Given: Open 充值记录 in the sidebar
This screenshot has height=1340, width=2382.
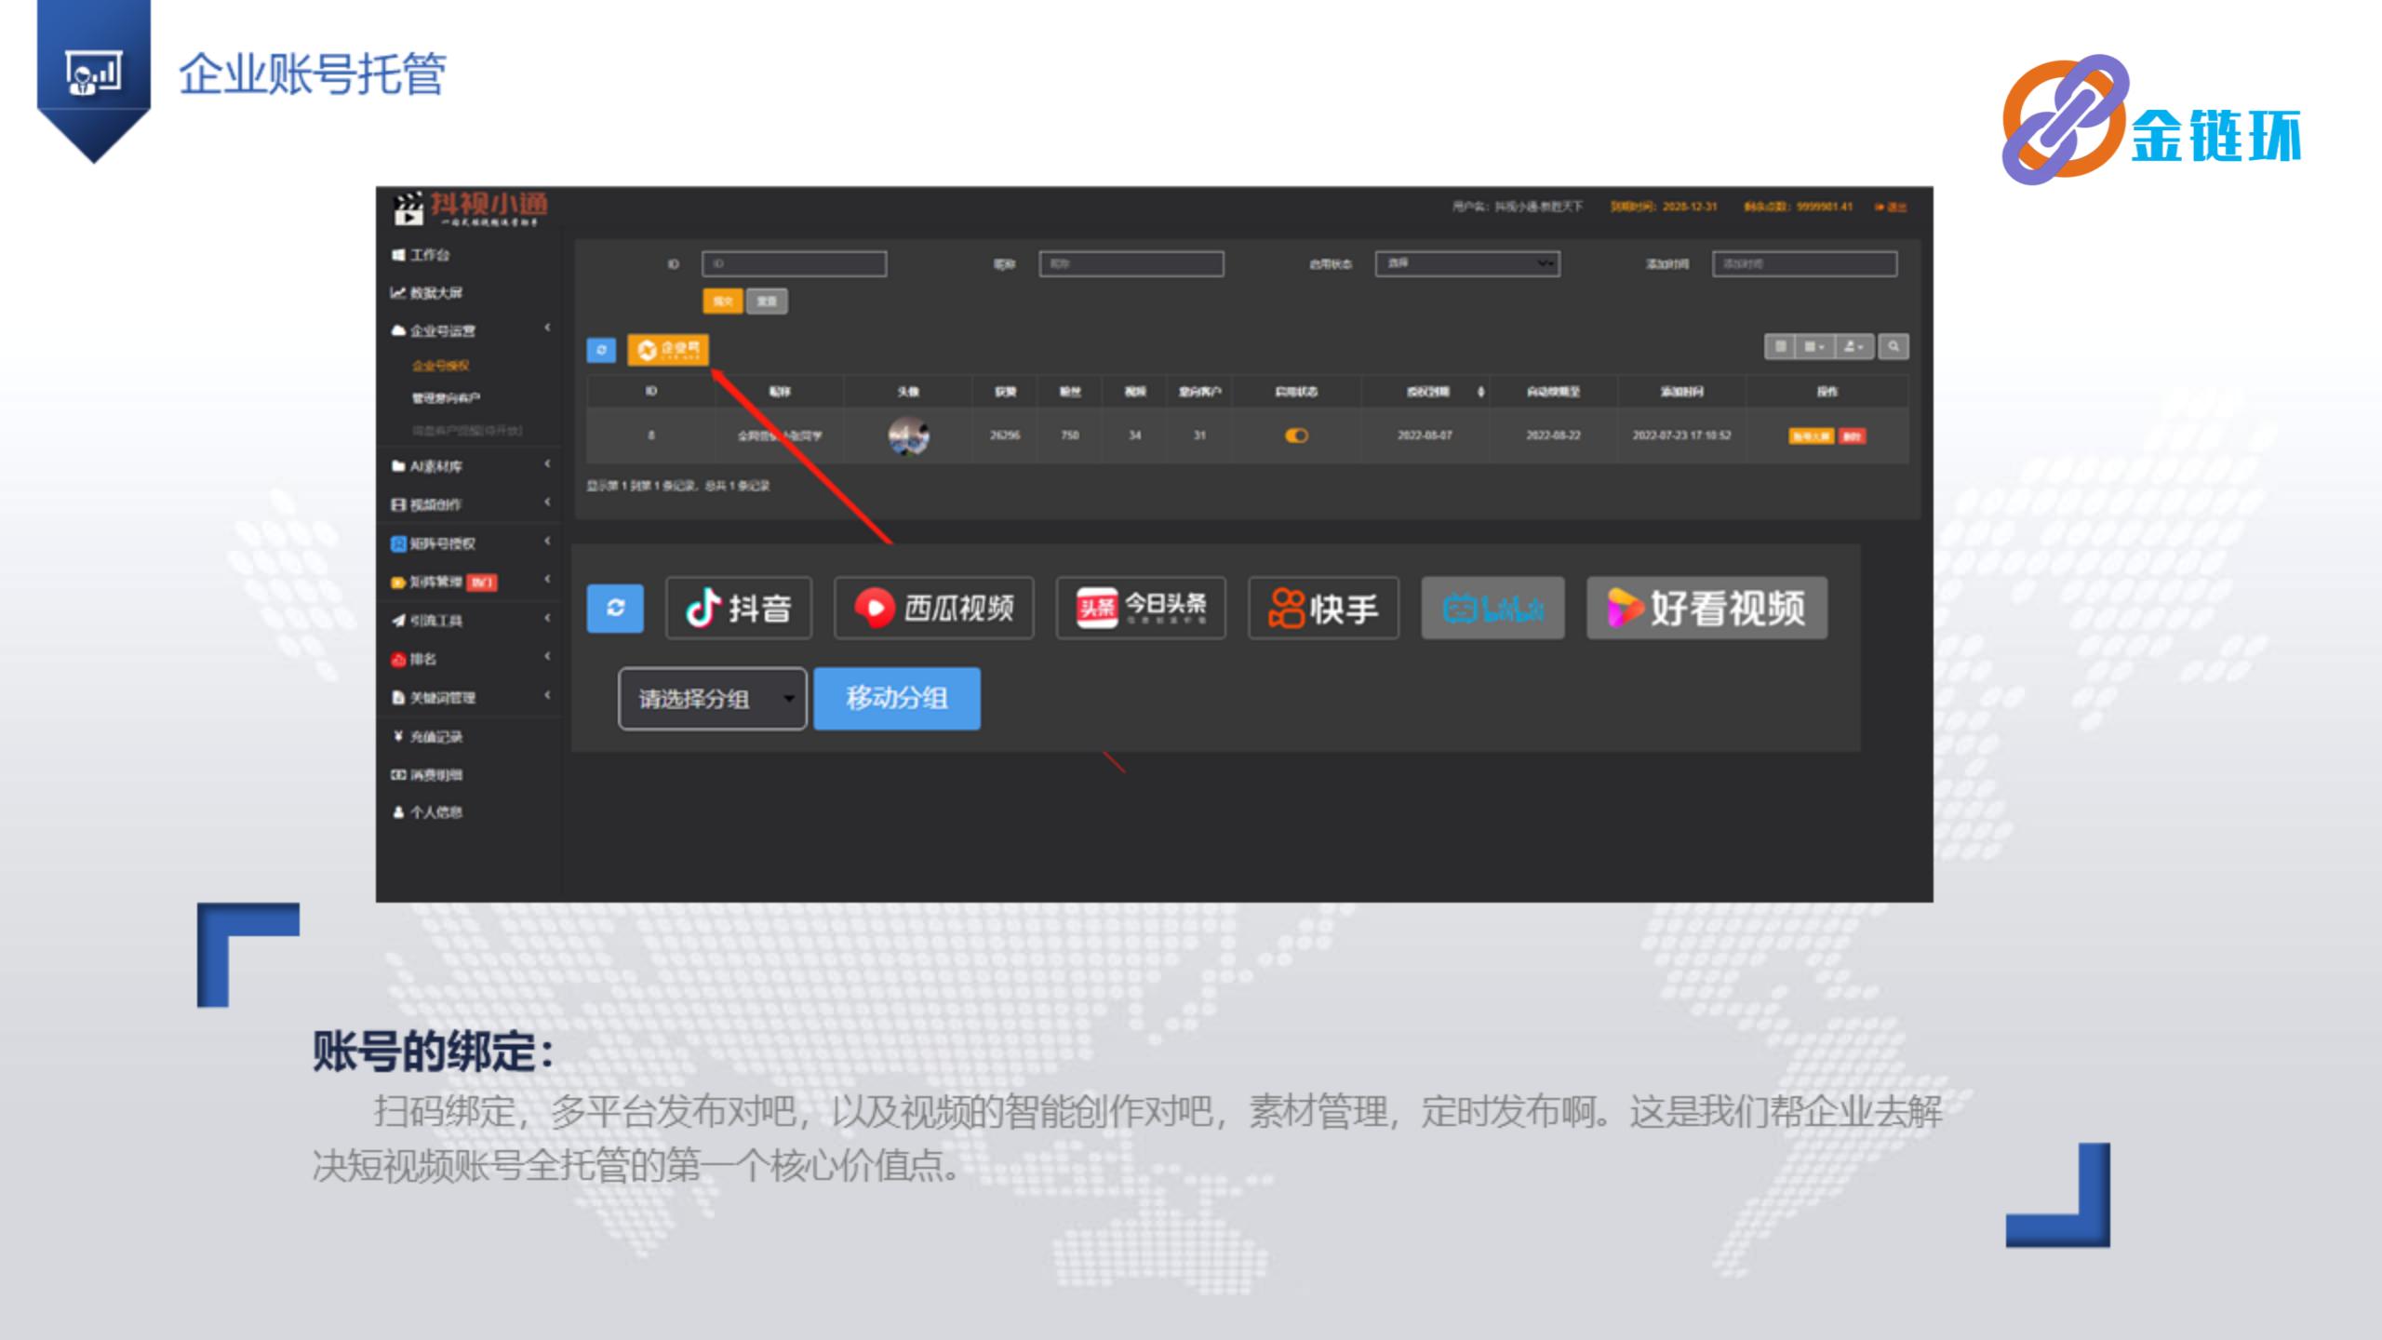Looking at the screenshot, I should 427,736.
